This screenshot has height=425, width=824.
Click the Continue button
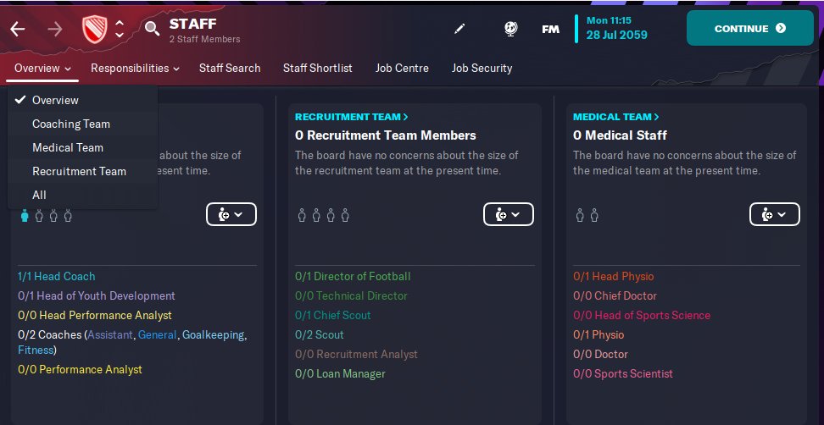point(750,28)
